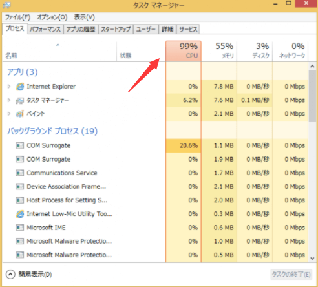Click the Host Process for Setting icon
This screenshot has height=287, width=318.
(20, 200)
